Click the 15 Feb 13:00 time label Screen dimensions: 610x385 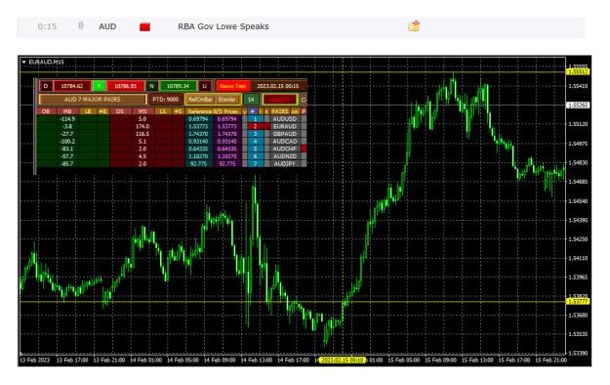[x=477, y=360]
